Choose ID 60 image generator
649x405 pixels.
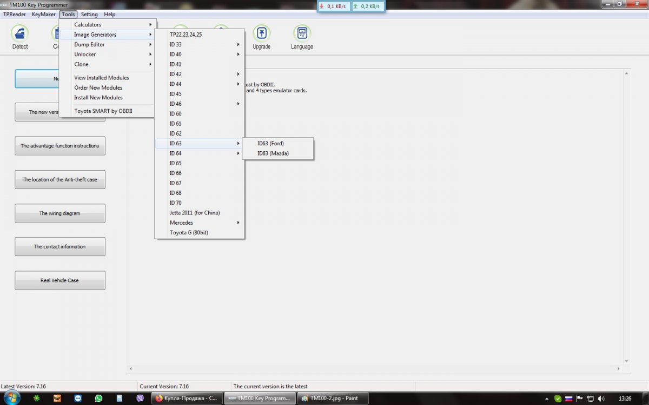[200, 114]
